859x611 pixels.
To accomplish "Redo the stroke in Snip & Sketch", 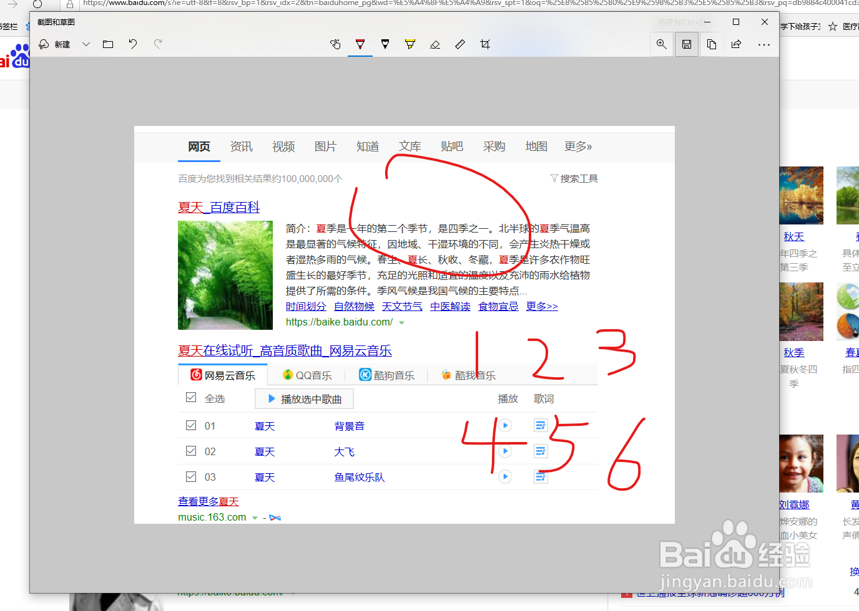I will point(158,44).
